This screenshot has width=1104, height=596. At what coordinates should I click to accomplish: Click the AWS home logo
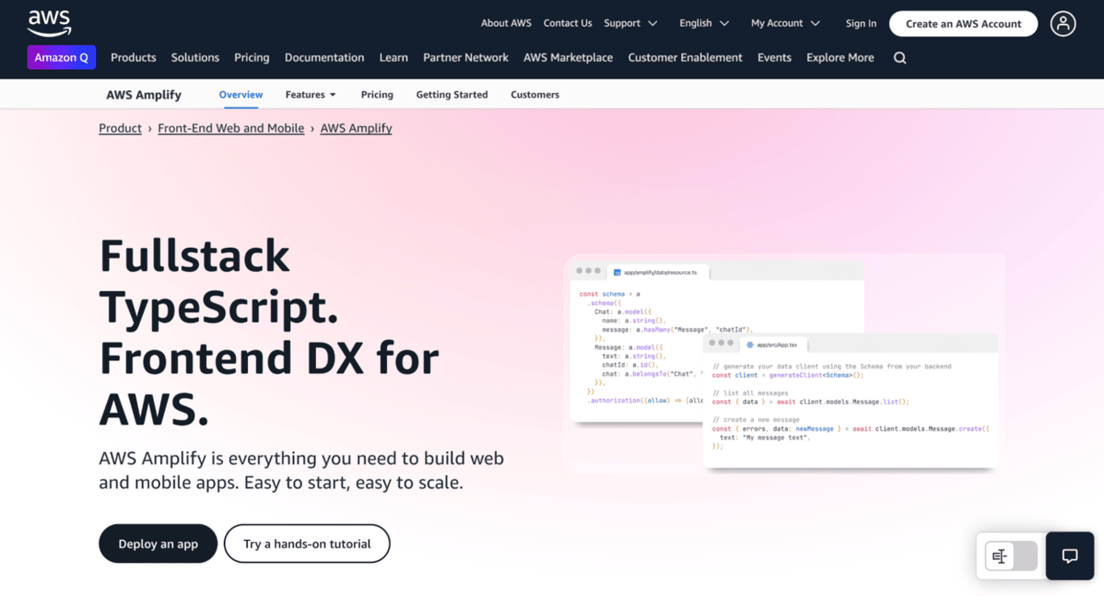(48, 22)
